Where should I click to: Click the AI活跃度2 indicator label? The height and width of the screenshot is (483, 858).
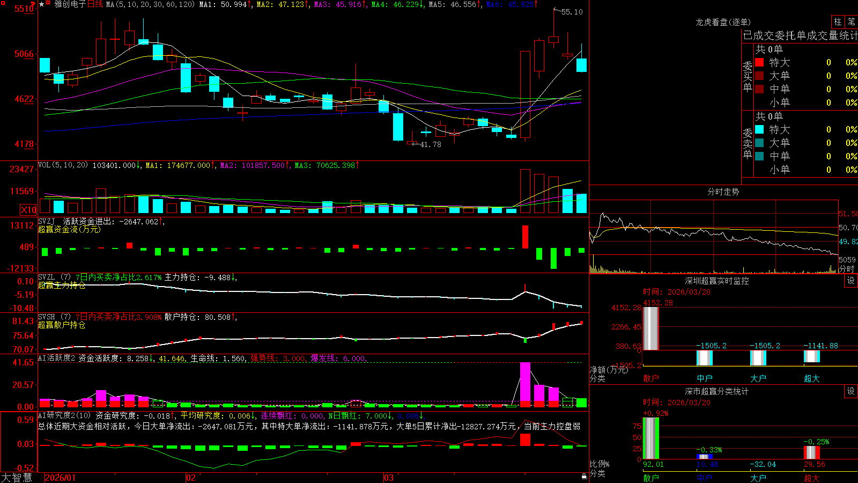click(56, 358)
